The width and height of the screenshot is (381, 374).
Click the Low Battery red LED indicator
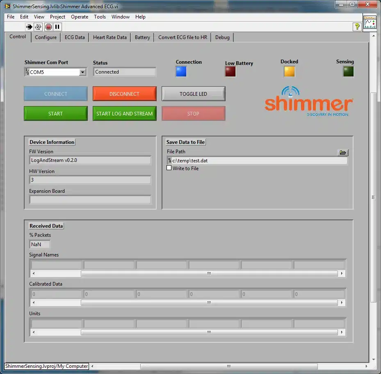[x=230, y=72]
